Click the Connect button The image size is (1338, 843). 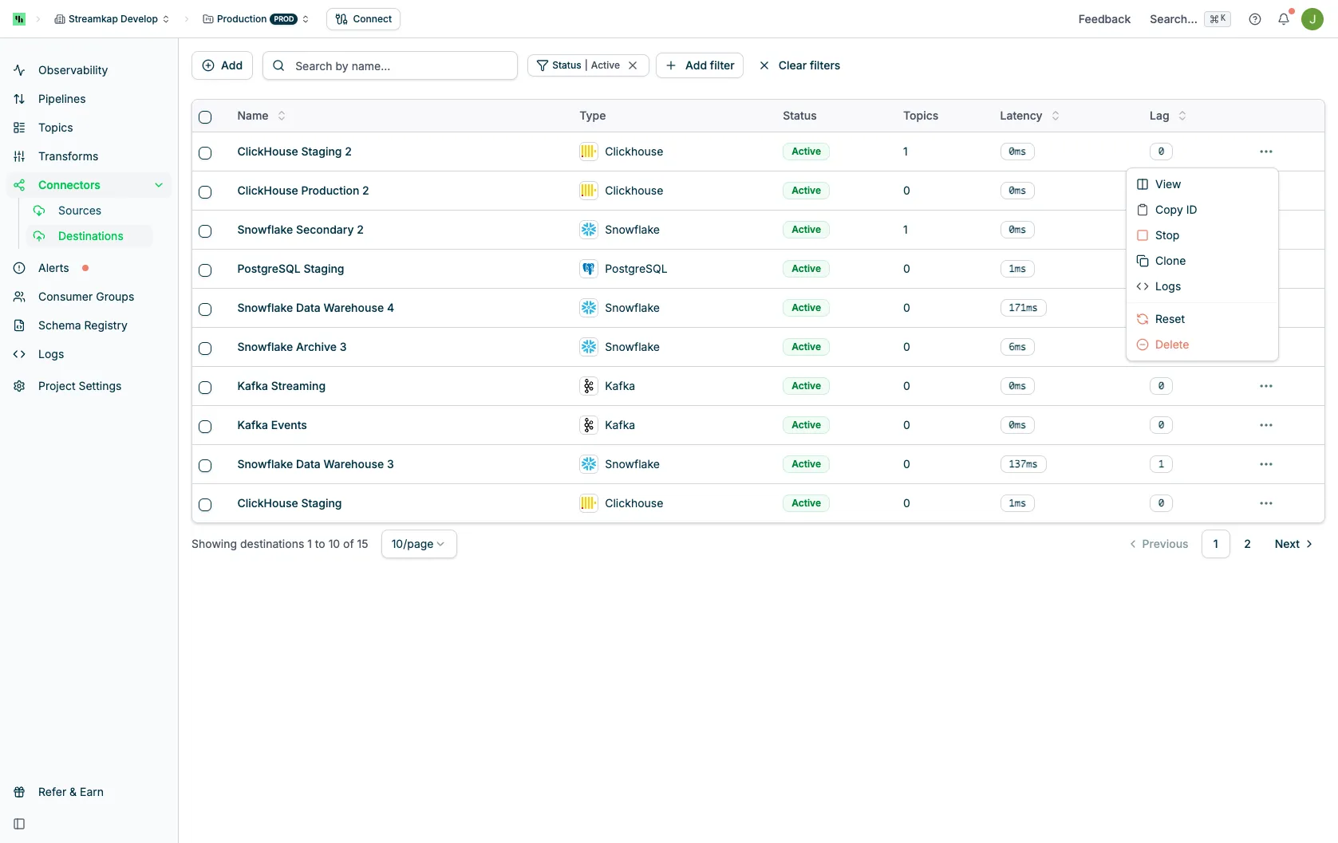point(363,19)
